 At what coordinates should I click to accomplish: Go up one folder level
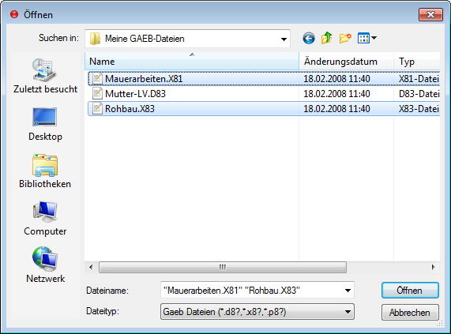tap(327, 38)
